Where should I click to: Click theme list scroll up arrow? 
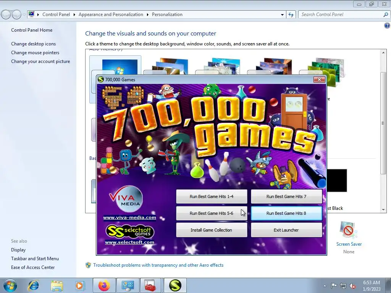pos(383,53)
